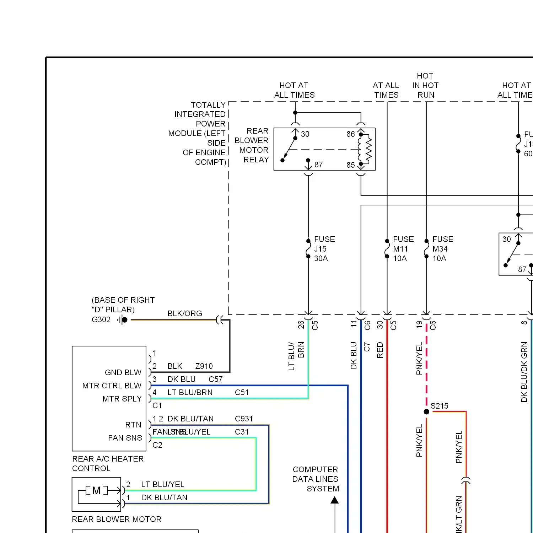Click the vertical RED wire label
Image resolution: width=533 pixels, height=533 pixels.
[380, 350]
